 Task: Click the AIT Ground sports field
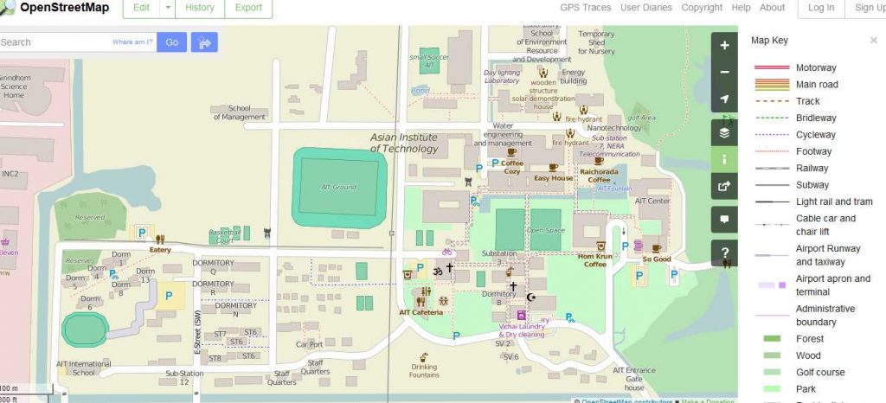pyautogui.click(x=339, y=188)
